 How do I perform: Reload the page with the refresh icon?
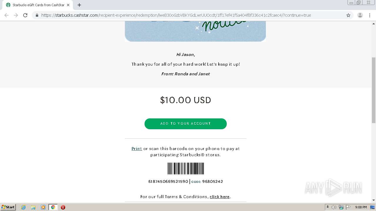pos(25,15)
